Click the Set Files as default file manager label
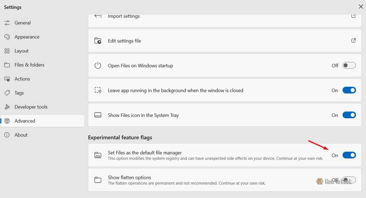Image resolution: width=366 pixels, height=198 pixels. point(145,152)
